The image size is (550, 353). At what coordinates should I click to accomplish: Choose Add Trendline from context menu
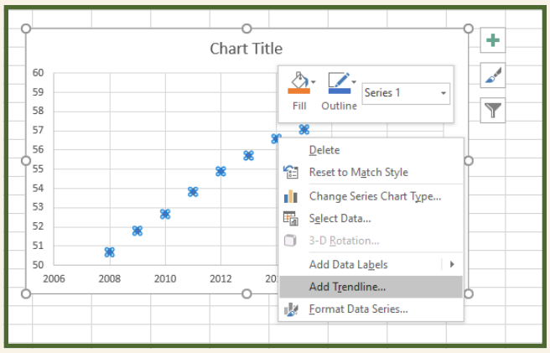coord(347,287)
